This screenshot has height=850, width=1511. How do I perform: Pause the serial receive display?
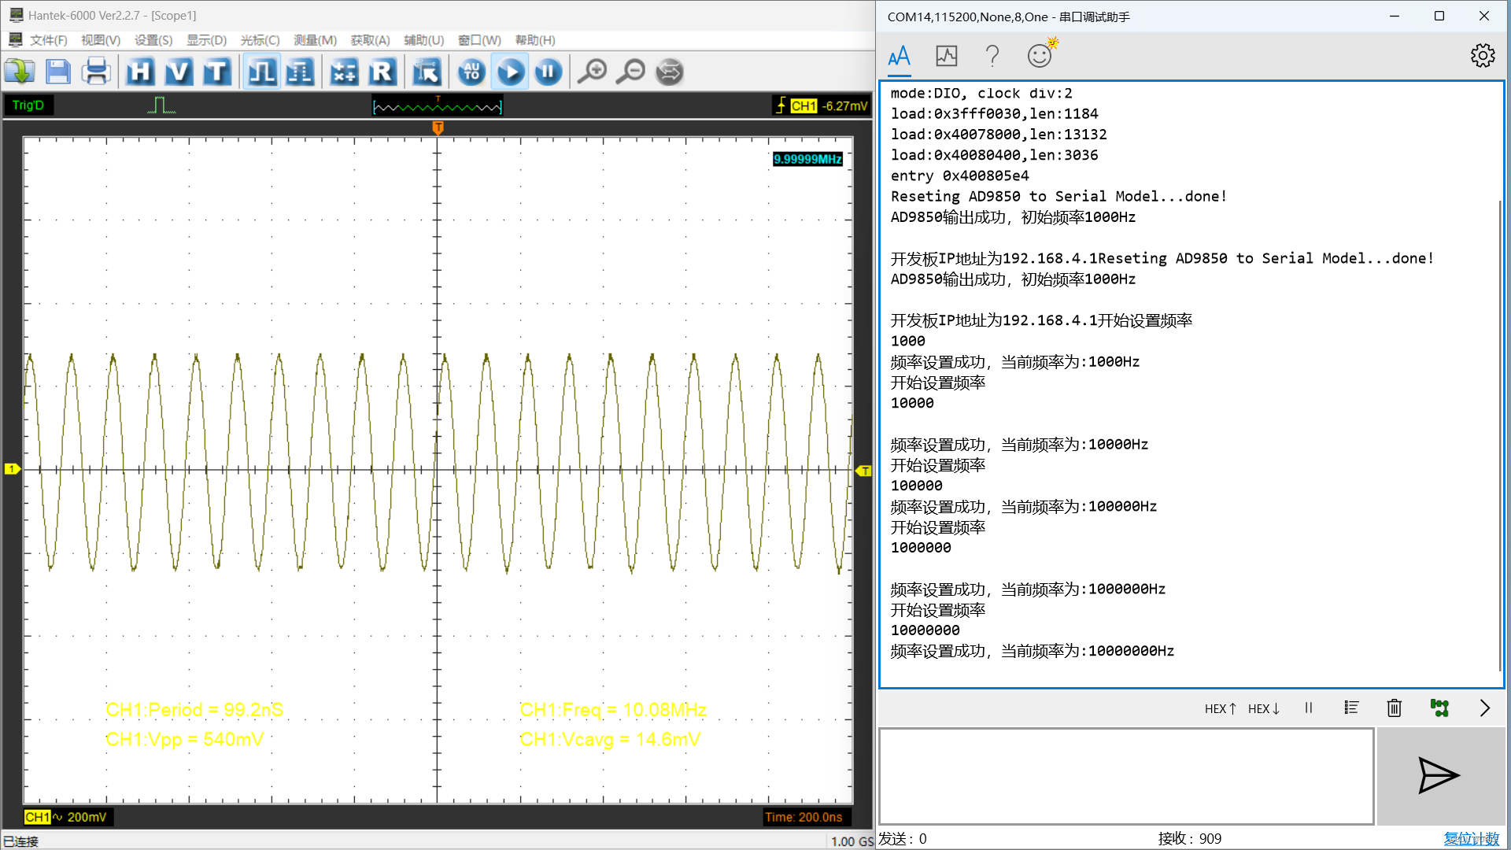click(1309, 708)
